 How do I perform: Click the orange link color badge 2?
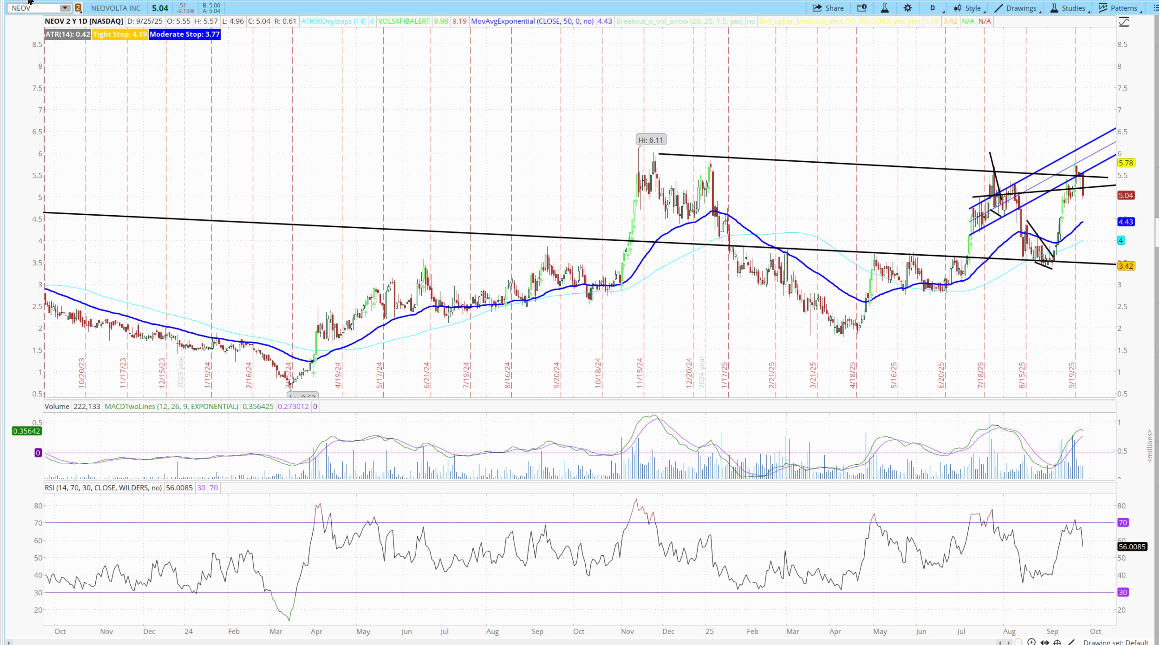point(78,8)
